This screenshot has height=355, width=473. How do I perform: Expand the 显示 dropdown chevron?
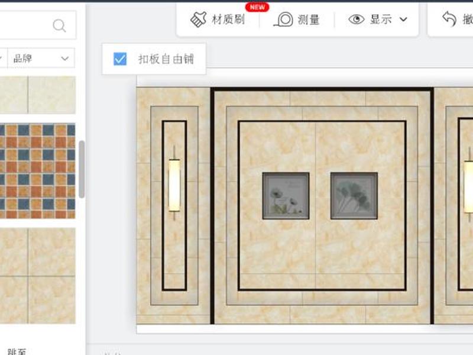(403, 20)
